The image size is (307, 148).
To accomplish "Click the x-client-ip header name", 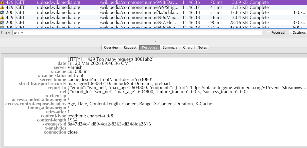I will (56, 96).
